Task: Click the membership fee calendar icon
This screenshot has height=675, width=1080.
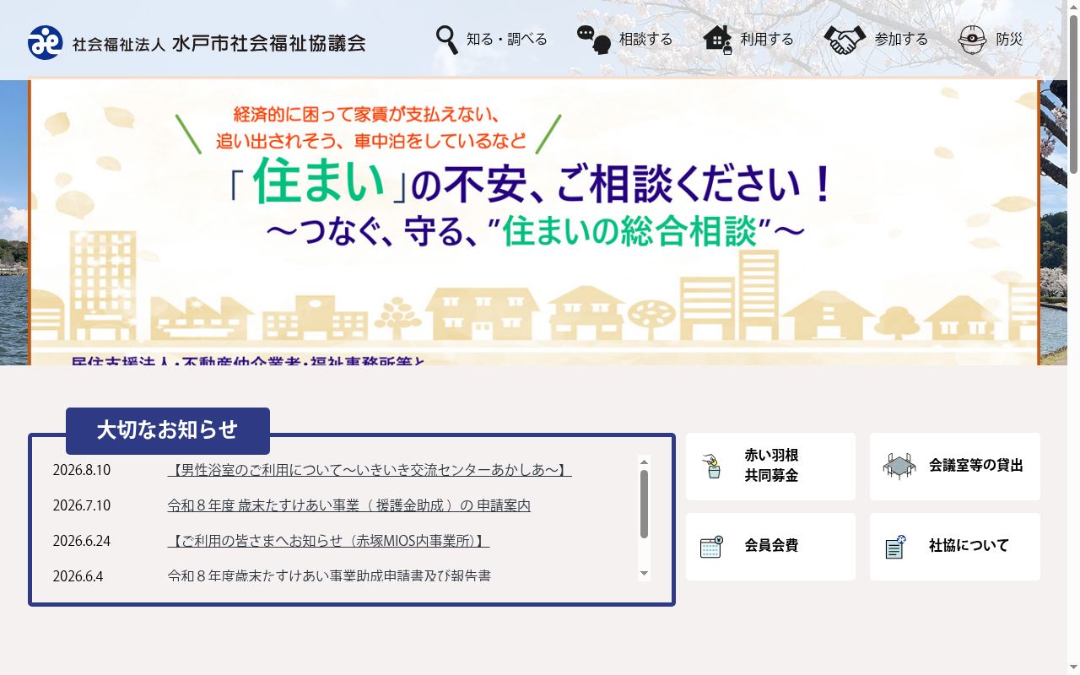Action: pos(712,547)
